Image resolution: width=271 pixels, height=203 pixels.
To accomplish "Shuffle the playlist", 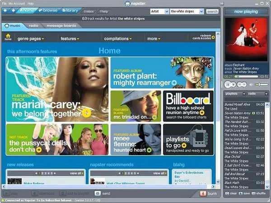I will 258,194.
